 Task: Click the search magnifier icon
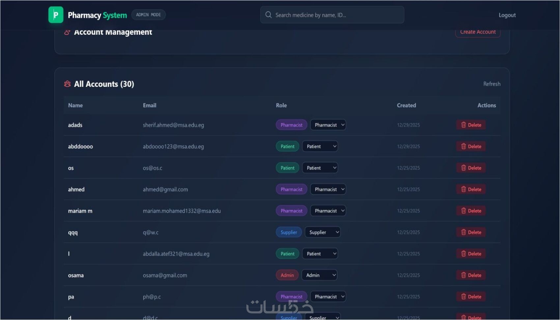pos(268,15)
